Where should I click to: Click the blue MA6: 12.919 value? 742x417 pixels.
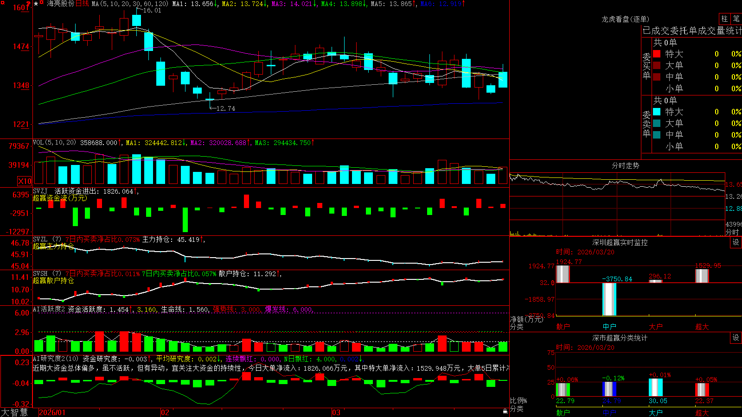441,4
